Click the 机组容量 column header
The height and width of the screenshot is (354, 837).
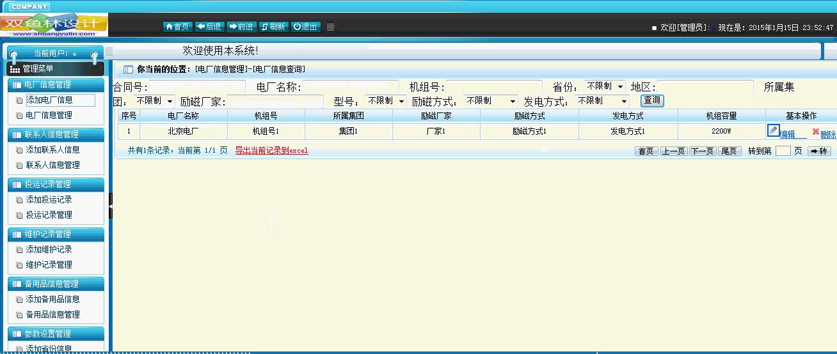coord(721,116)
